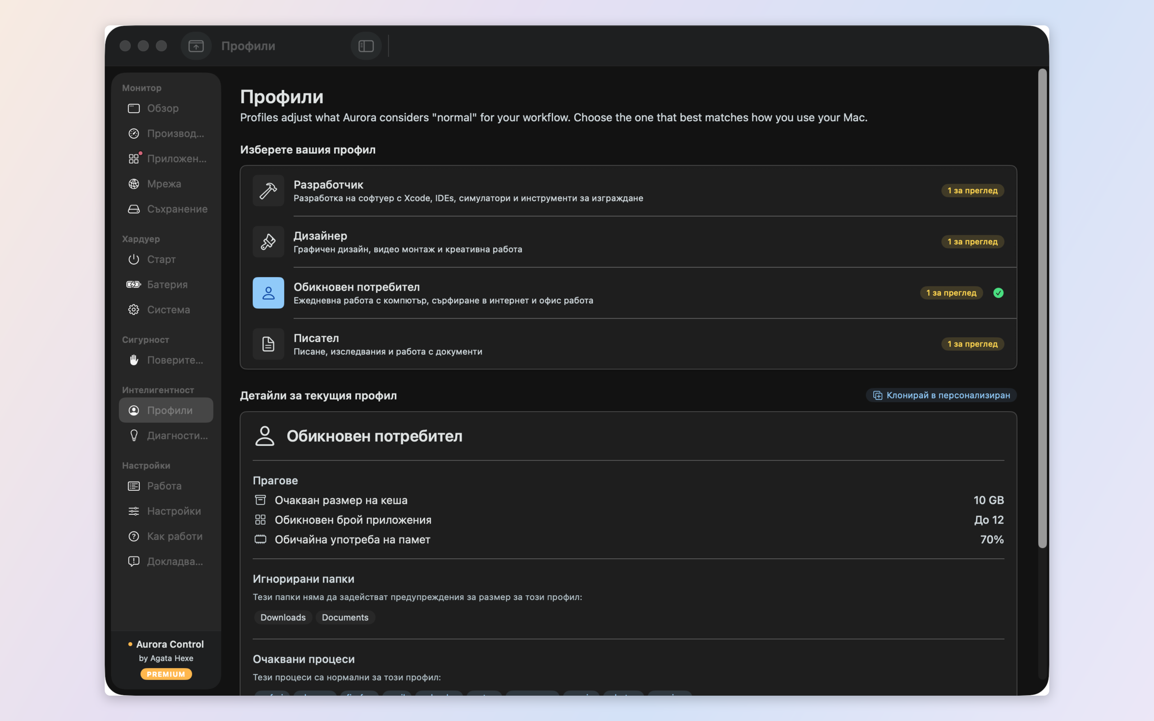Click the green checkmark on Обикновен потребител
Viewport: 1154px width, 721px height.
tap(998, 293)
